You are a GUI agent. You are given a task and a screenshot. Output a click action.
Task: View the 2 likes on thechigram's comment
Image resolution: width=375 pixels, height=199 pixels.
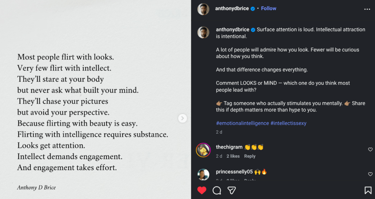tap(233, 156)
